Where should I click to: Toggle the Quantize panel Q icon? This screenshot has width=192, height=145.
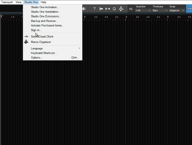[114, 9]
